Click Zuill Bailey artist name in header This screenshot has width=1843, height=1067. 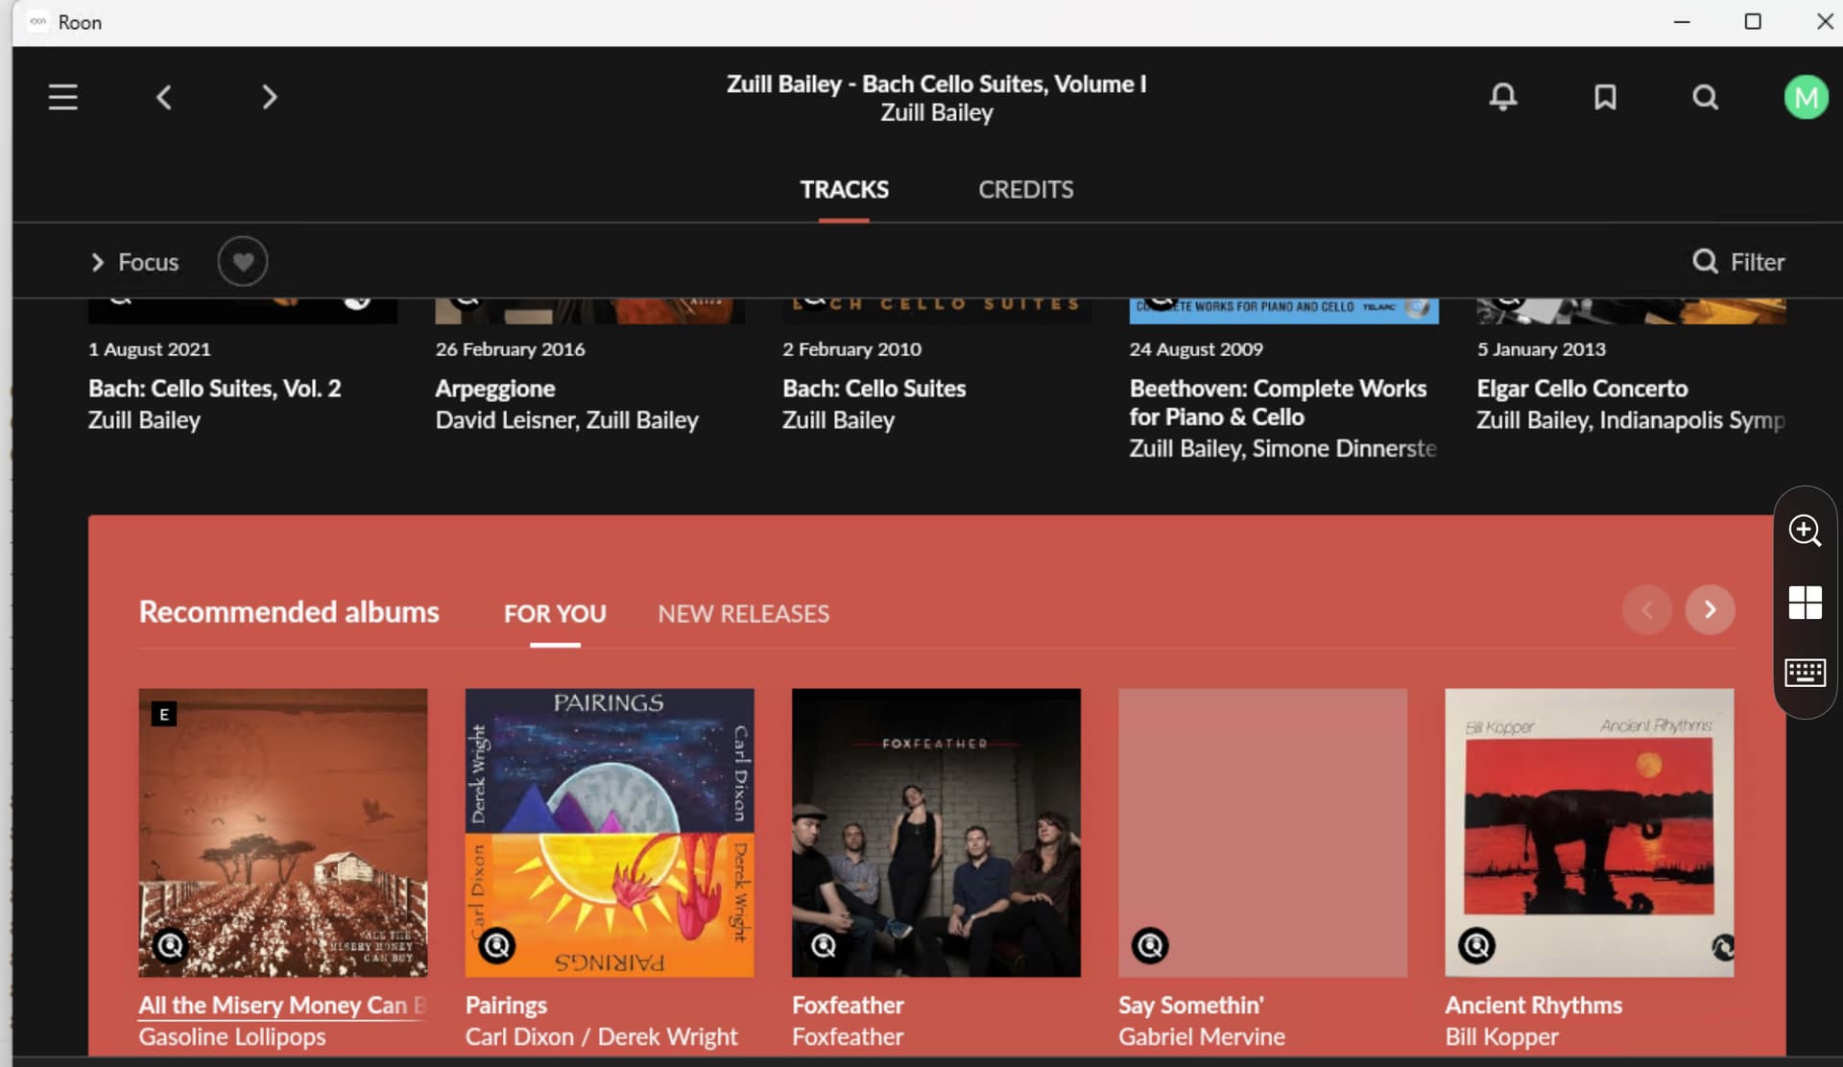pyautogui.click(x=937, y=113)
